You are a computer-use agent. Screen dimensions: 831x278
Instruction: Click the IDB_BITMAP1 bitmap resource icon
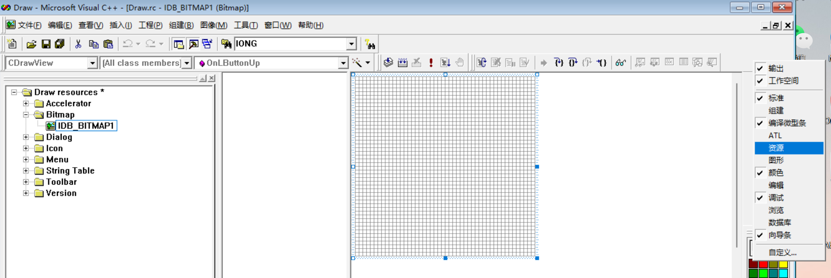50,126
